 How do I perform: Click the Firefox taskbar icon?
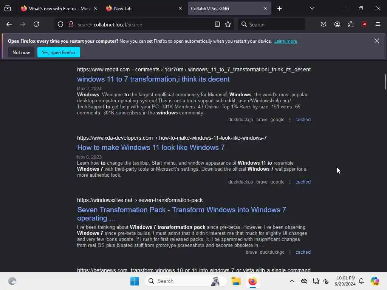pos(252,281)
